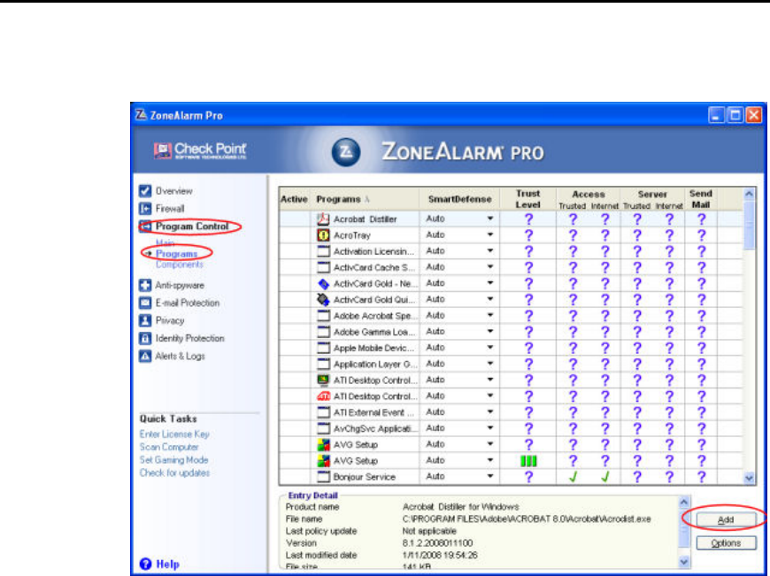Click the AcroTray program icon
The image size is (770, 576).
323,235
